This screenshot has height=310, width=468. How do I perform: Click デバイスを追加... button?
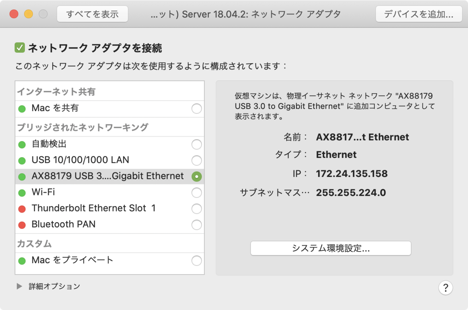point(418,14)
